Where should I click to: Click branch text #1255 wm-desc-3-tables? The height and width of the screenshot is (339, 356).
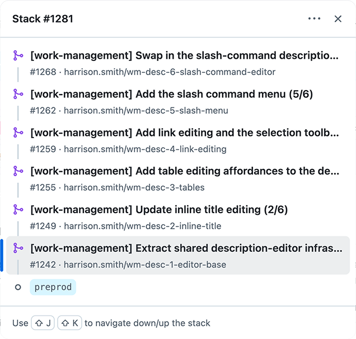[x=117, y=187]
